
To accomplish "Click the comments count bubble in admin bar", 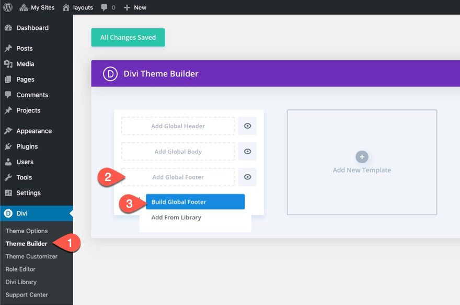I will click(x=108, y=7).
